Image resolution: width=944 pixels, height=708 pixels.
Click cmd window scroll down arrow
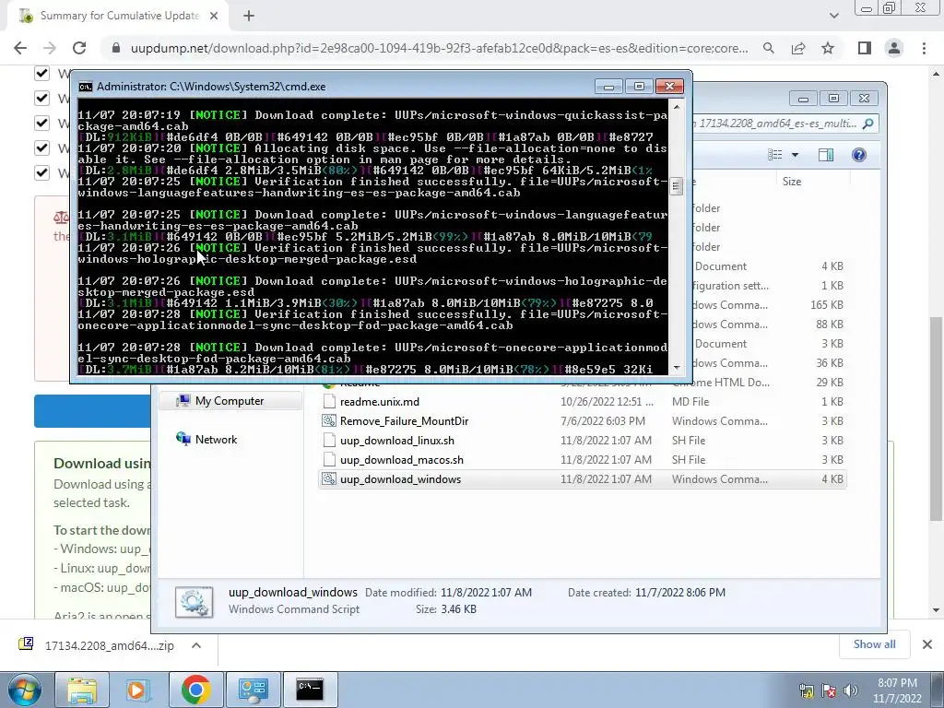676,367
